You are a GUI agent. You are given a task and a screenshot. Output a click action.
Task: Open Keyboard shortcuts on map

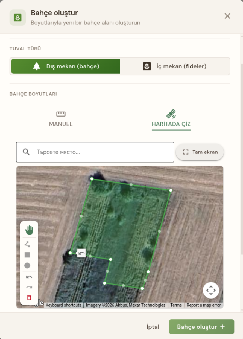tap(63, 305)
